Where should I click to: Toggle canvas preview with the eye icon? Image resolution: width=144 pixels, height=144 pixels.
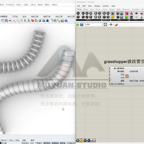(111, 24)
